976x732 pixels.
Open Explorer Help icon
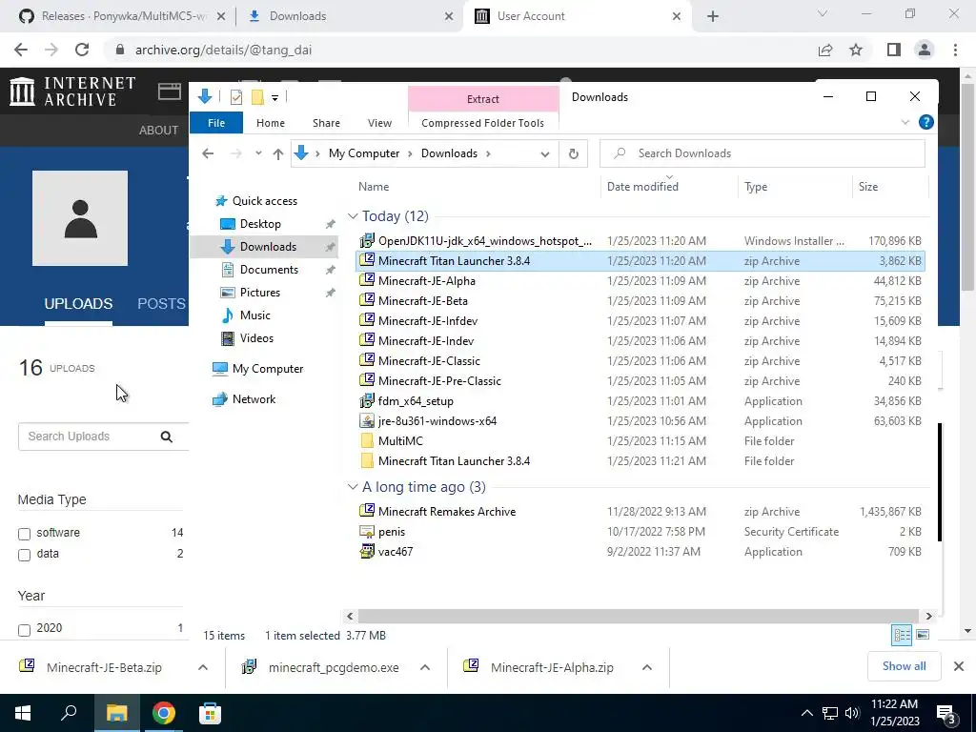click(x=926, y=123)
